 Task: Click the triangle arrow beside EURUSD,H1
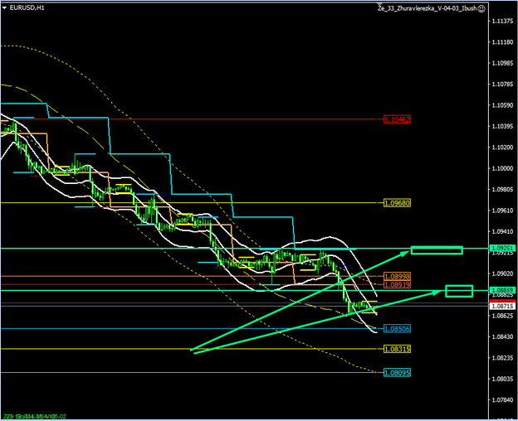5,7
